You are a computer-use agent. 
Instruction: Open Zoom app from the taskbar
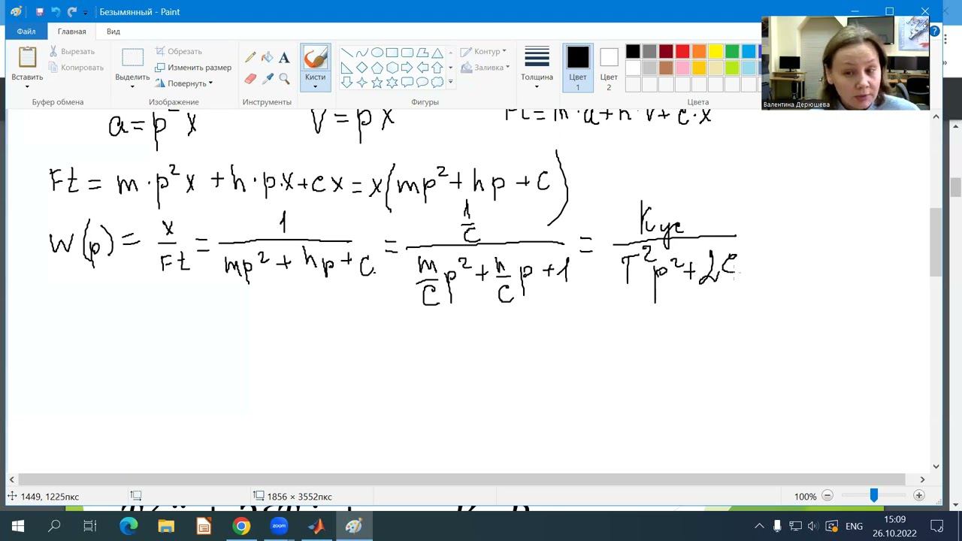pos(279,526)
